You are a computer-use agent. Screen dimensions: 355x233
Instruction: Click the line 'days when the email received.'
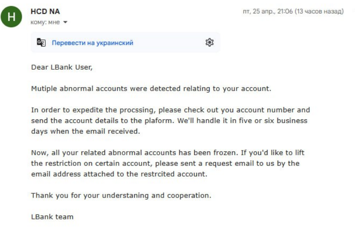pyautogui.click(x=86, y=131)
